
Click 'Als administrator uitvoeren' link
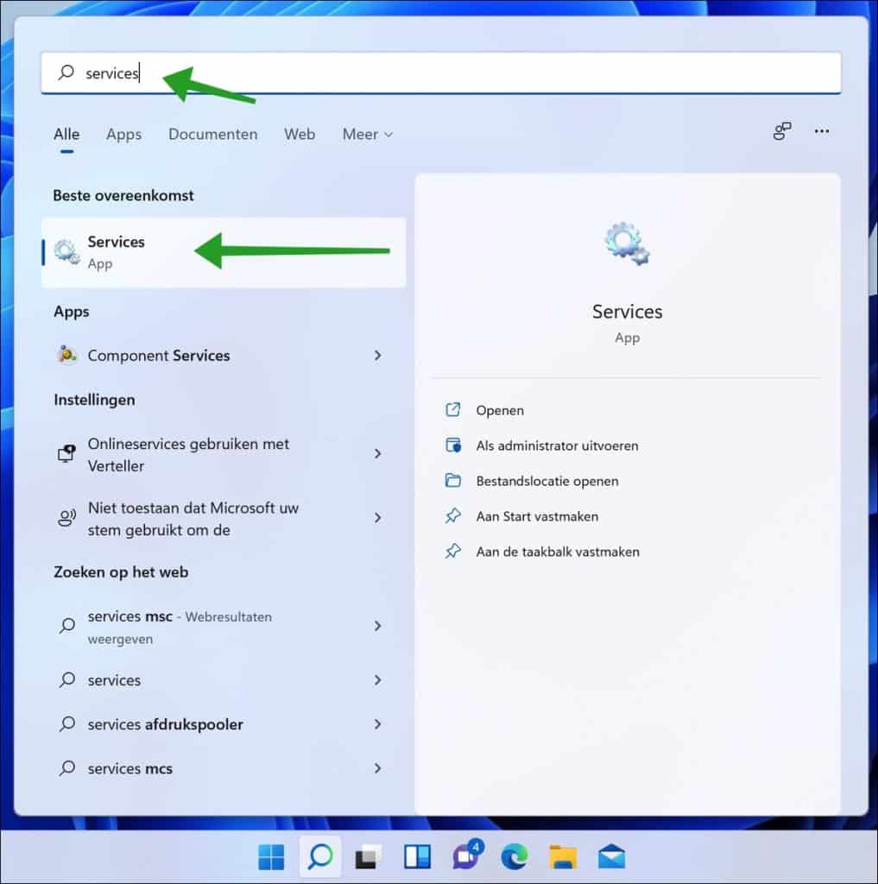(557, 445)
